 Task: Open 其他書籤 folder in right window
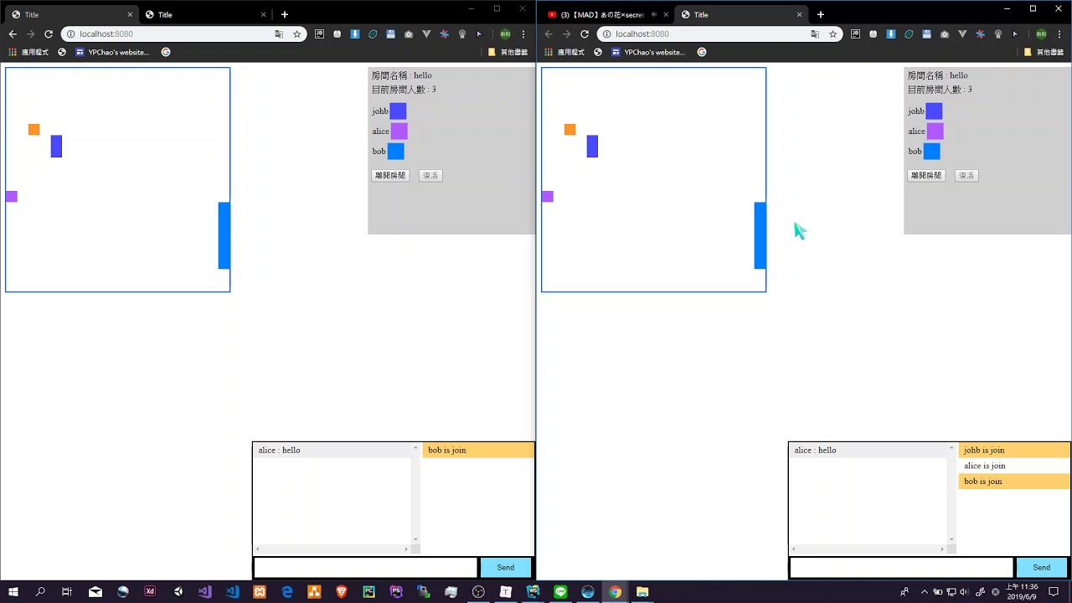coord(1044,52)
